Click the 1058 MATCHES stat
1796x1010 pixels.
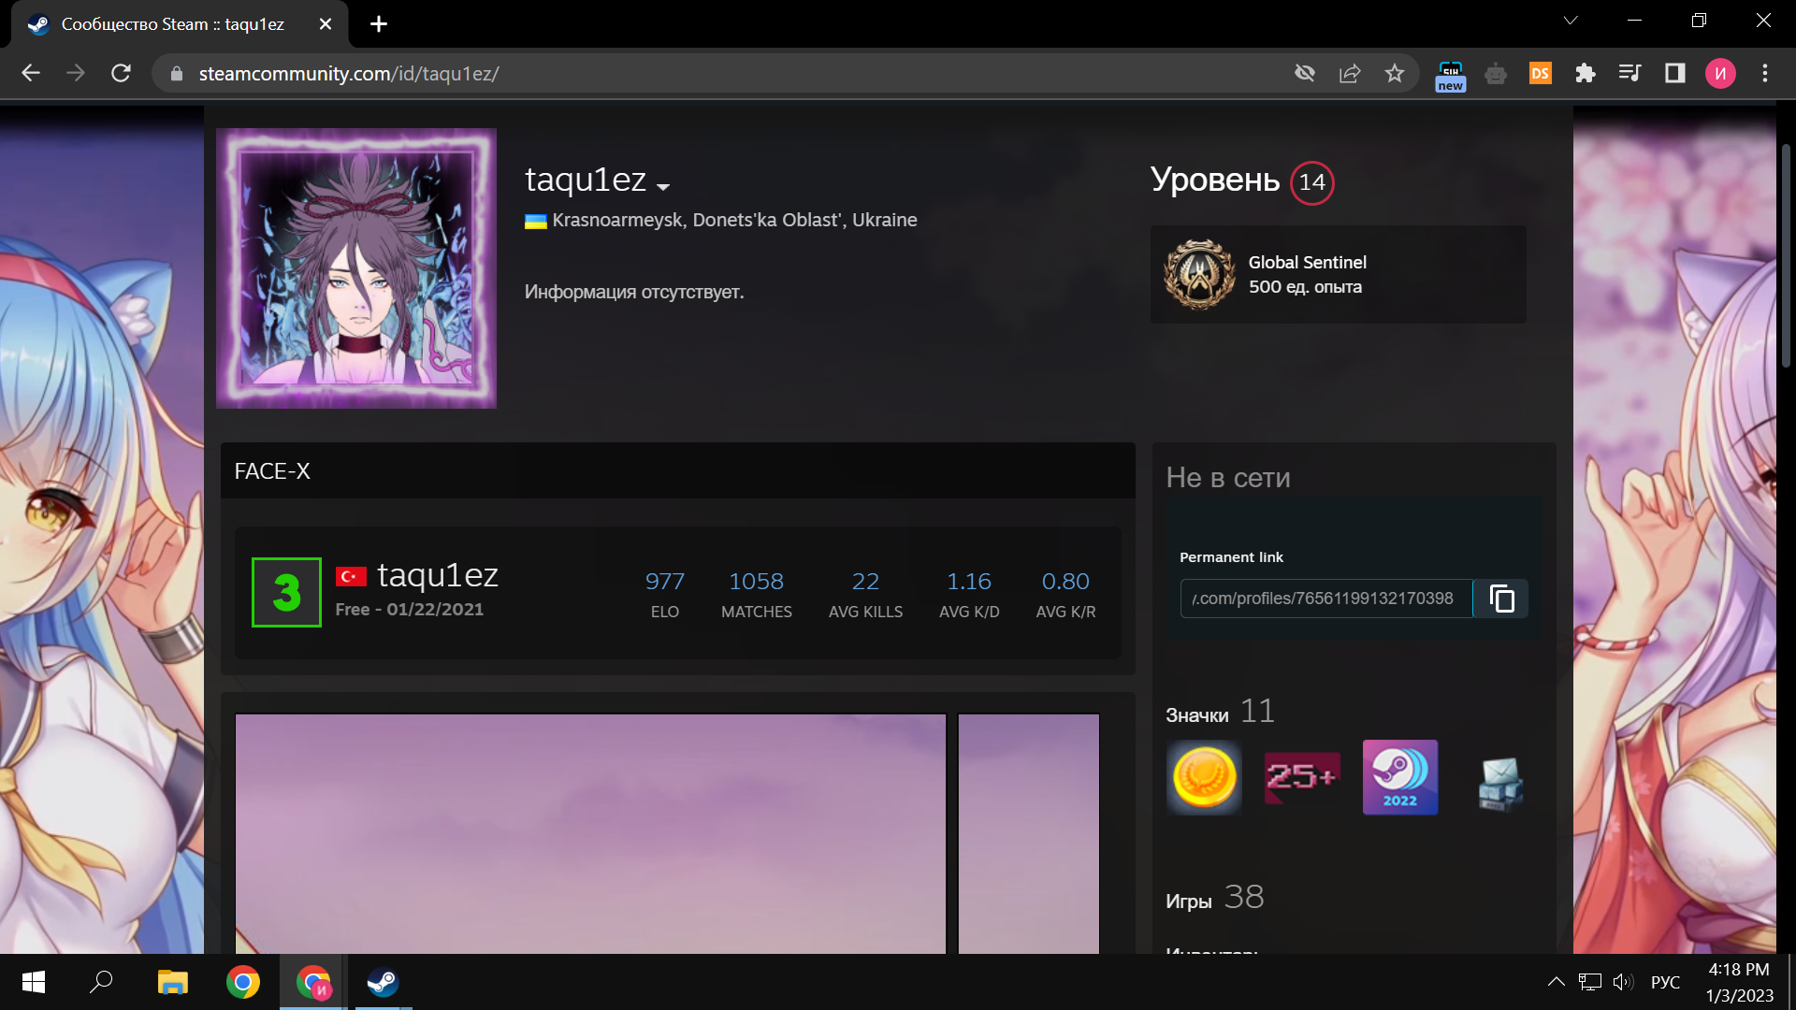click(757, 593)
